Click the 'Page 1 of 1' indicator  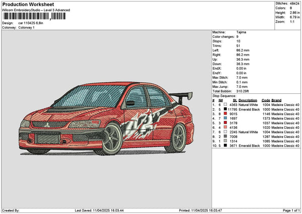point(291,210)
